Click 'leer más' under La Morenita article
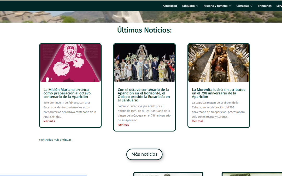282x176 pixels. [x=197, y=121]
